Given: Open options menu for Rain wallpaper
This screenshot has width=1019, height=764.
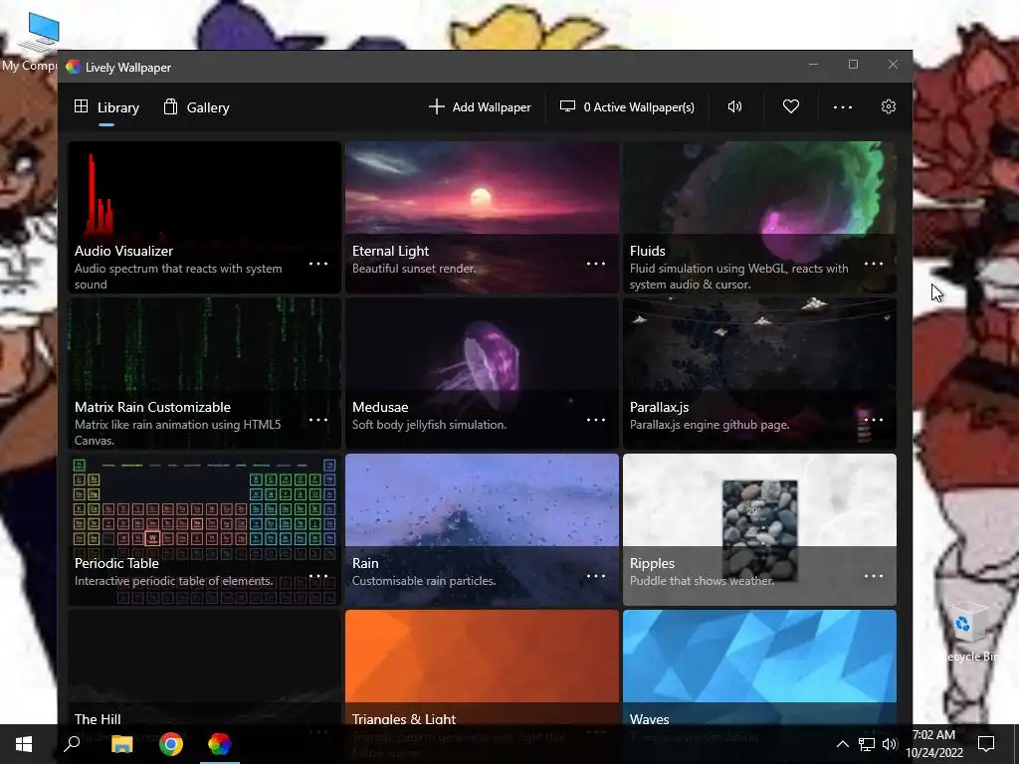Looking at the screenshot, I should click(596, 576).
